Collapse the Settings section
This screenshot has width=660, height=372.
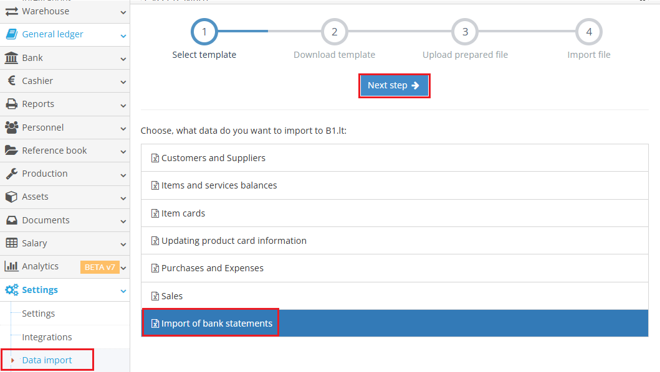pyautogui.click(x=123, y=290)
